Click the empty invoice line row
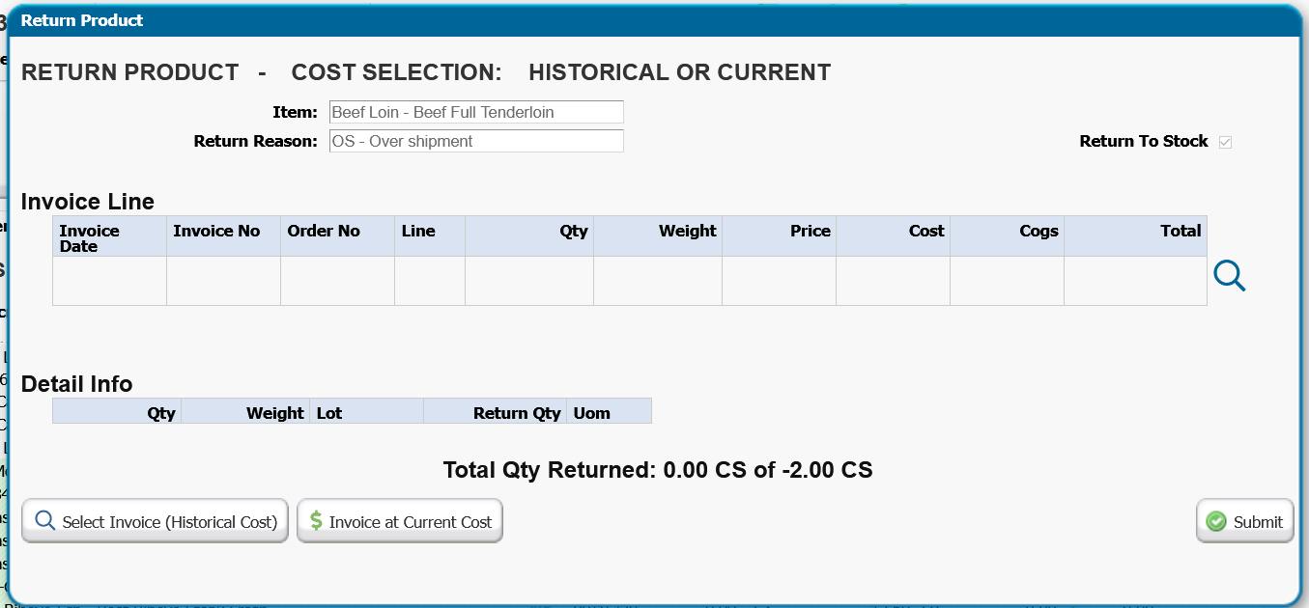The width and height of the screenshot is (1309, 608). (628, 281)
